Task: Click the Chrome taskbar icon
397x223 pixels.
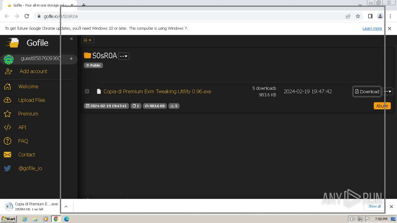Action: click(56, 219)
